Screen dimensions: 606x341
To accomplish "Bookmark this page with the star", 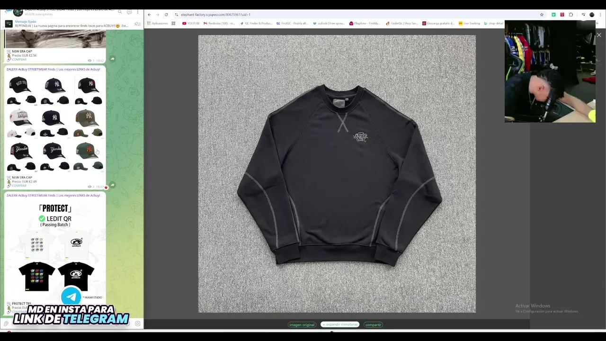I will coord(542,15).
